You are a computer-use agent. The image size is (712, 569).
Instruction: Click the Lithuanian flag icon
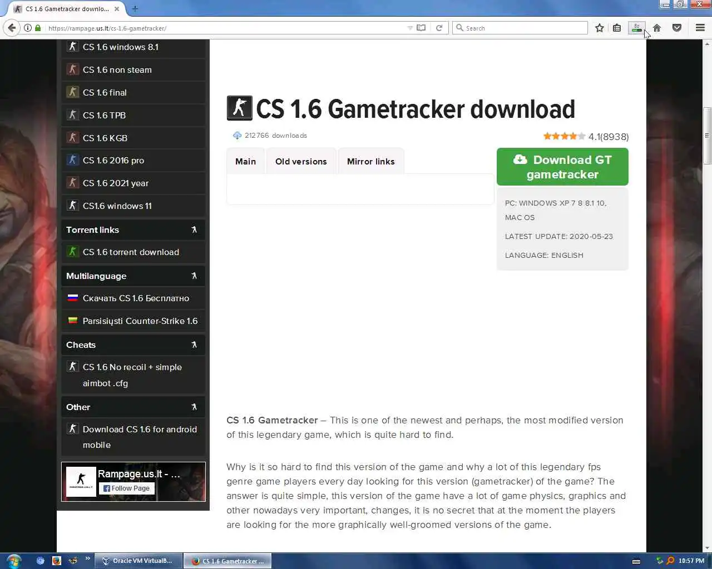click(72, 321)
